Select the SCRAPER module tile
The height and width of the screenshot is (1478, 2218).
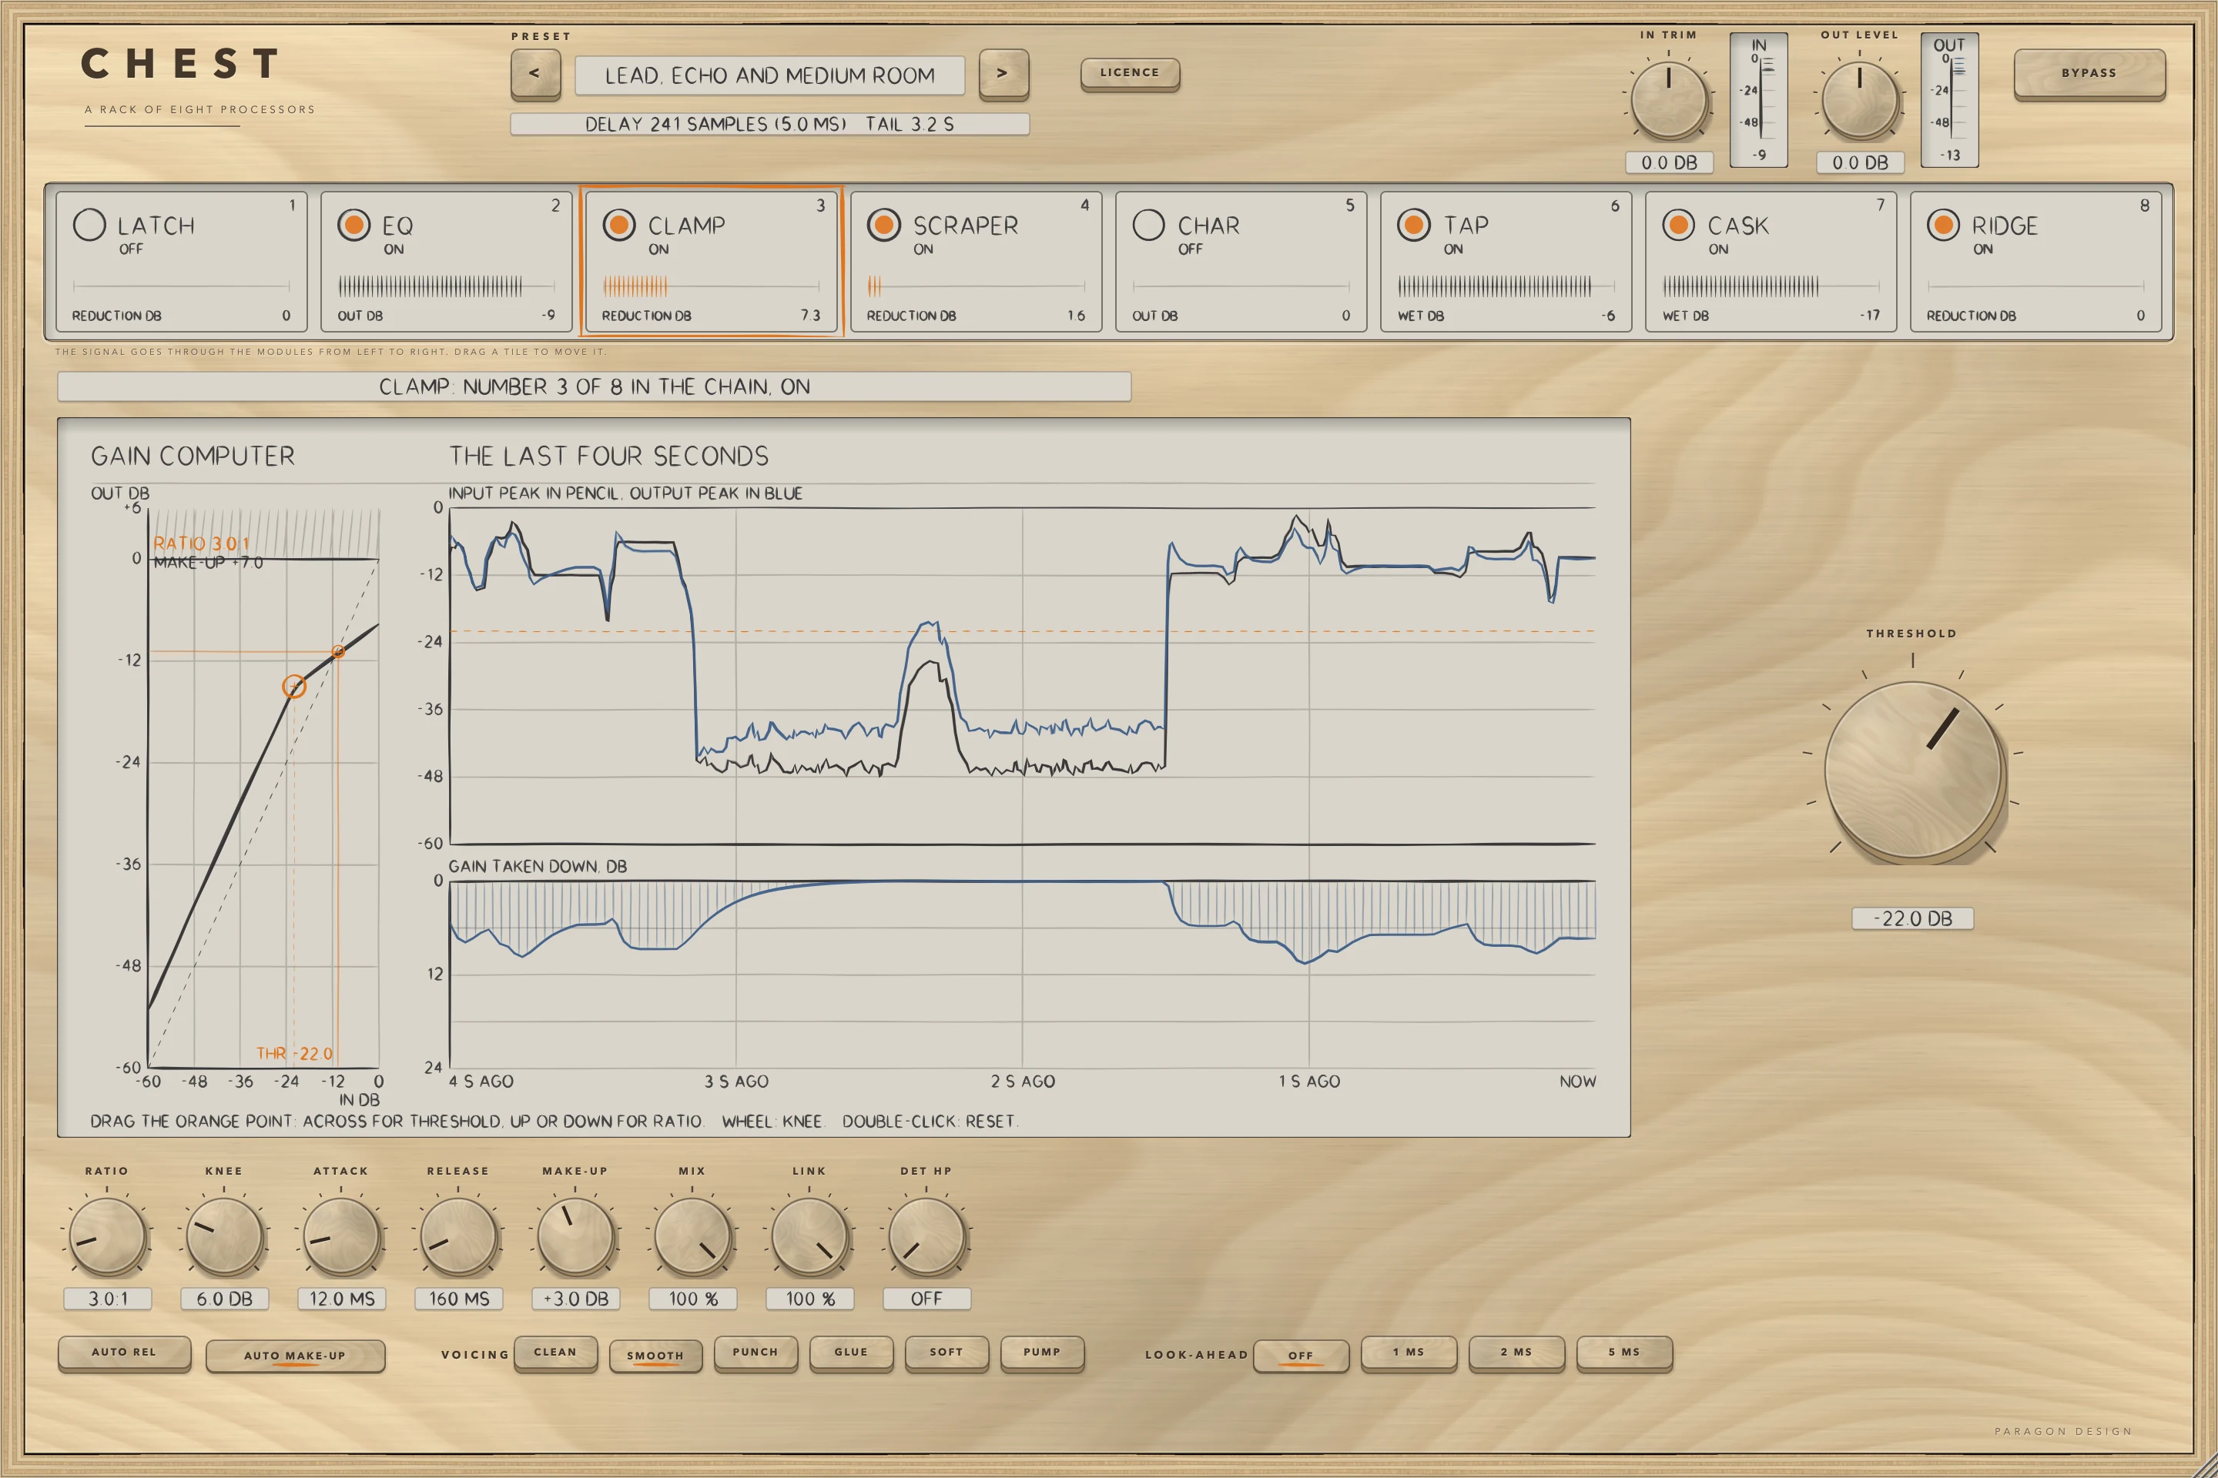click(976, 261)
